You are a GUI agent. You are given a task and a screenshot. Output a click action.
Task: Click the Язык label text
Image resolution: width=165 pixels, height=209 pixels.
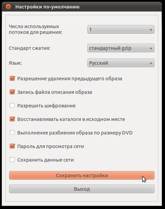coord(15,63)
